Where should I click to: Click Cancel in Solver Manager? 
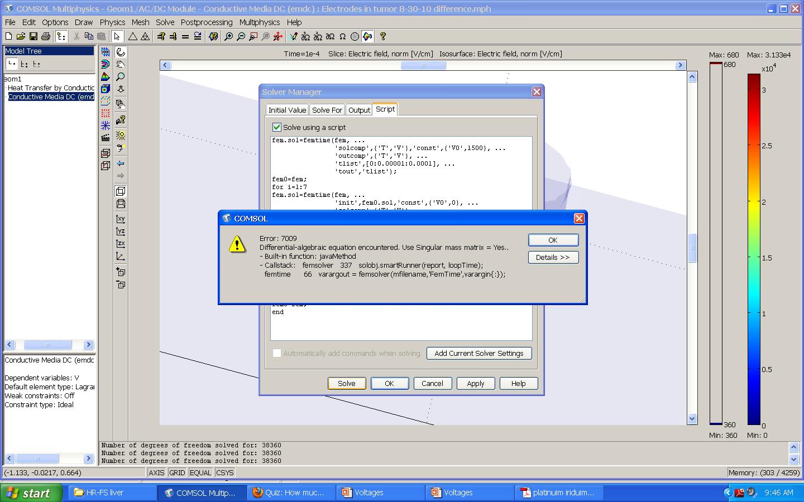coord(432,383)
